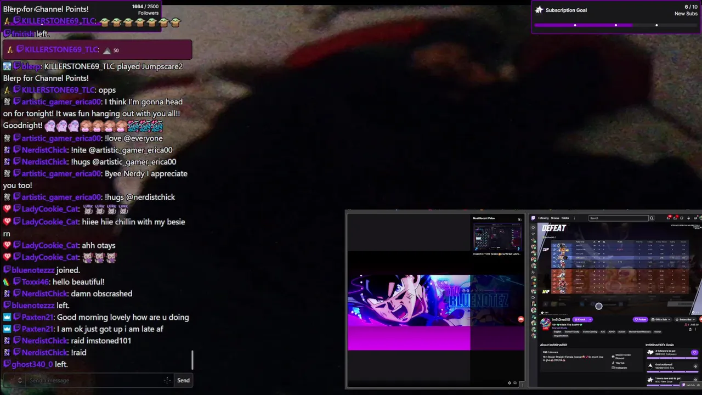
Task: Select the Autism stream tag
Action: [621, 332]
